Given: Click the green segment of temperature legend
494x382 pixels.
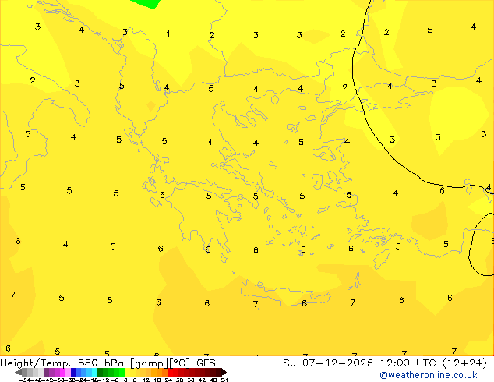Looking at the screenshot, I should tap(111, 372).
